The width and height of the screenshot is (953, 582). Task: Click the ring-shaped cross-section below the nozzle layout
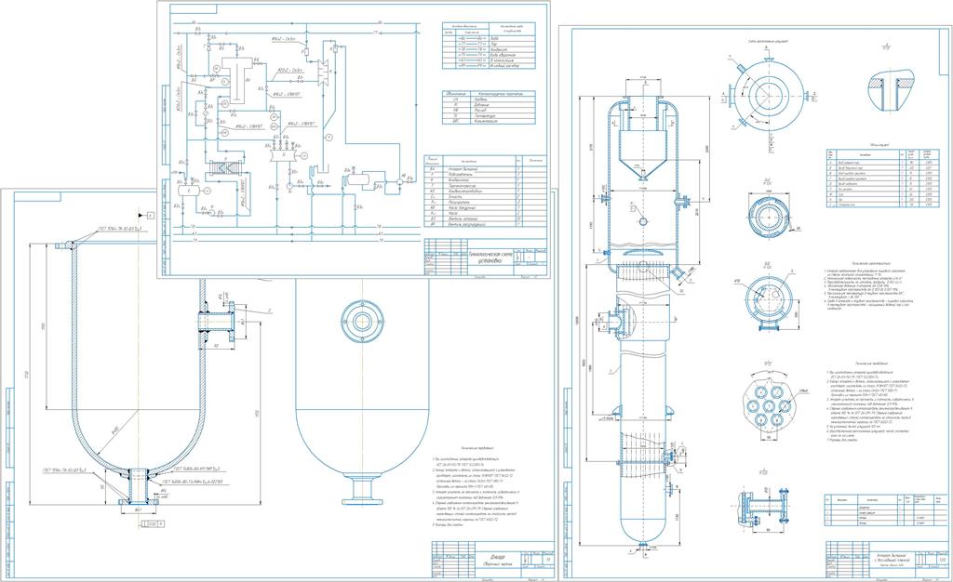tap(768, 218)
